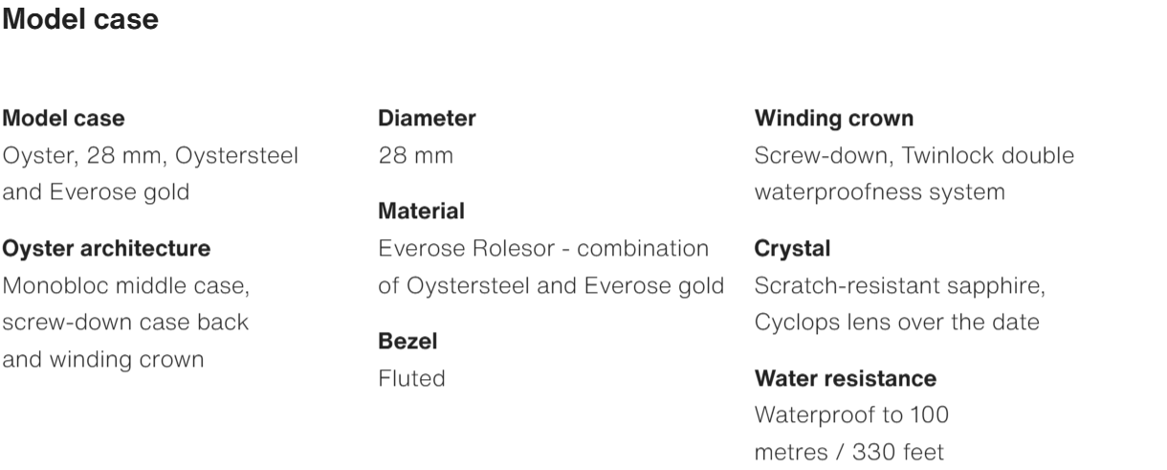Click the bold 'Winding crown' heading
Screen dimensions: 1167x470
pos(833,119)
